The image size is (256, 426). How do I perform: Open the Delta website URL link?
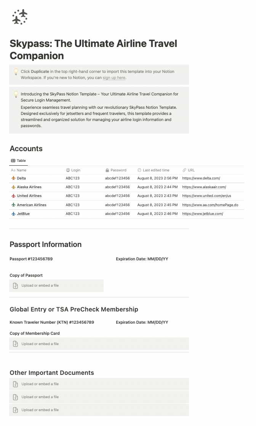201,178
